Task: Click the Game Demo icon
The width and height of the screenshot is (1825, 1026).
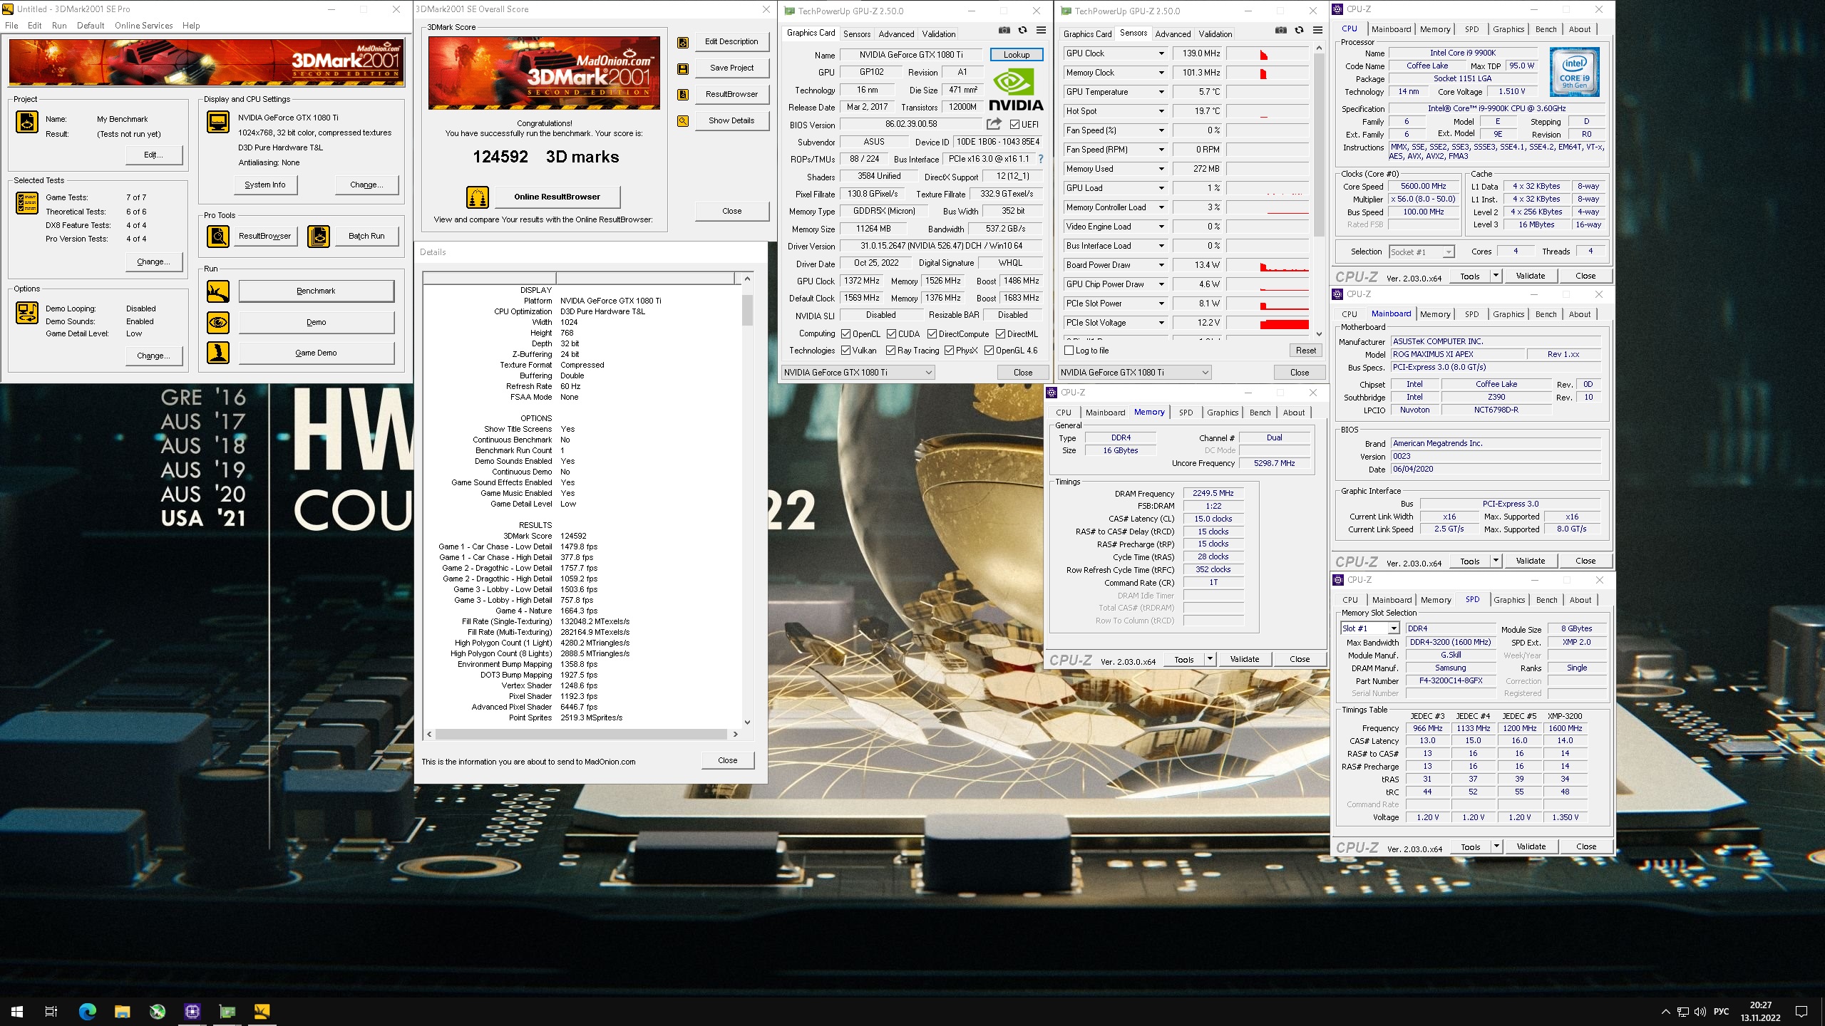Action: coord(218,353)
